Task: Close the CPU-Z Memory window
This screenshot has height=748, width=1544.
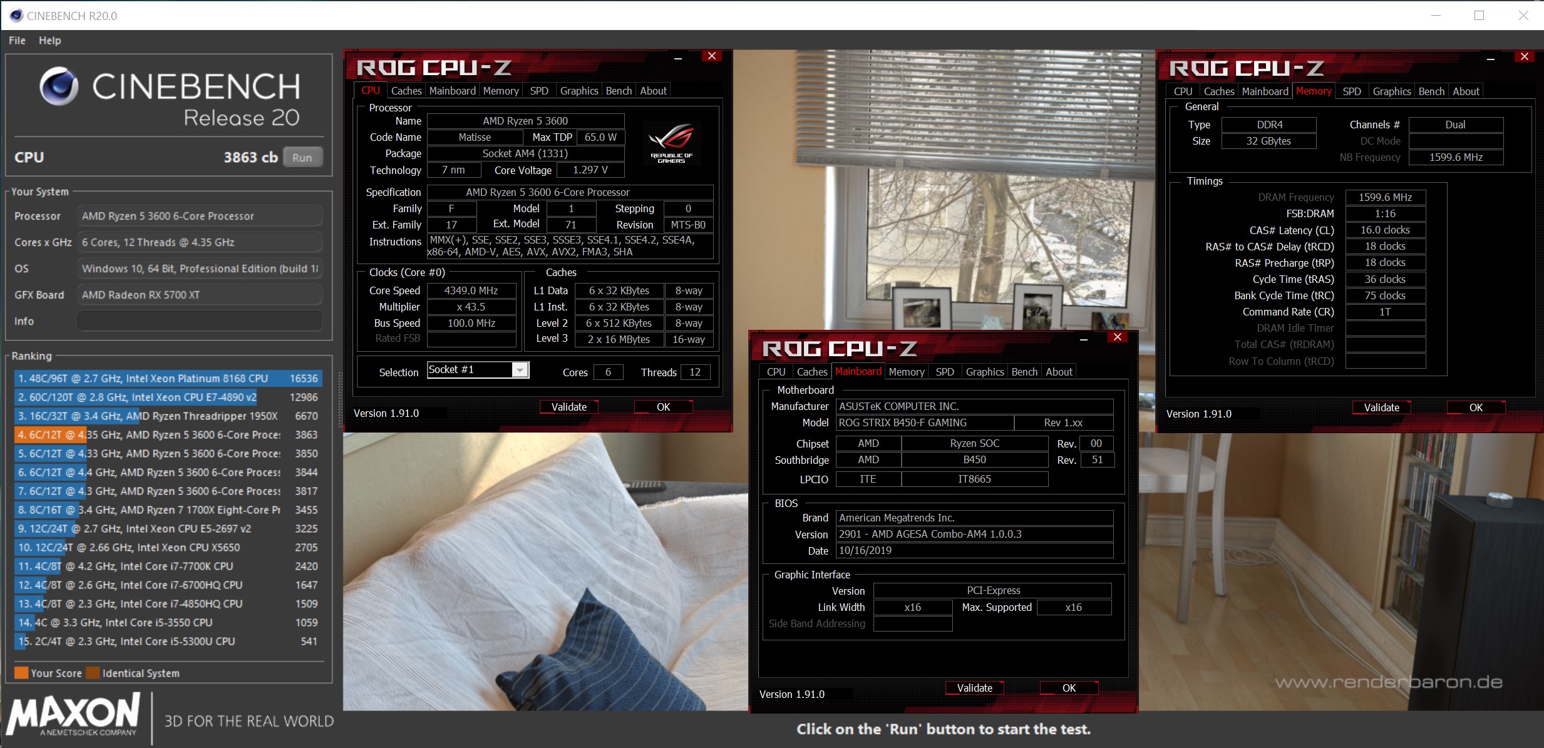Action: click(x=1525, y=57)
